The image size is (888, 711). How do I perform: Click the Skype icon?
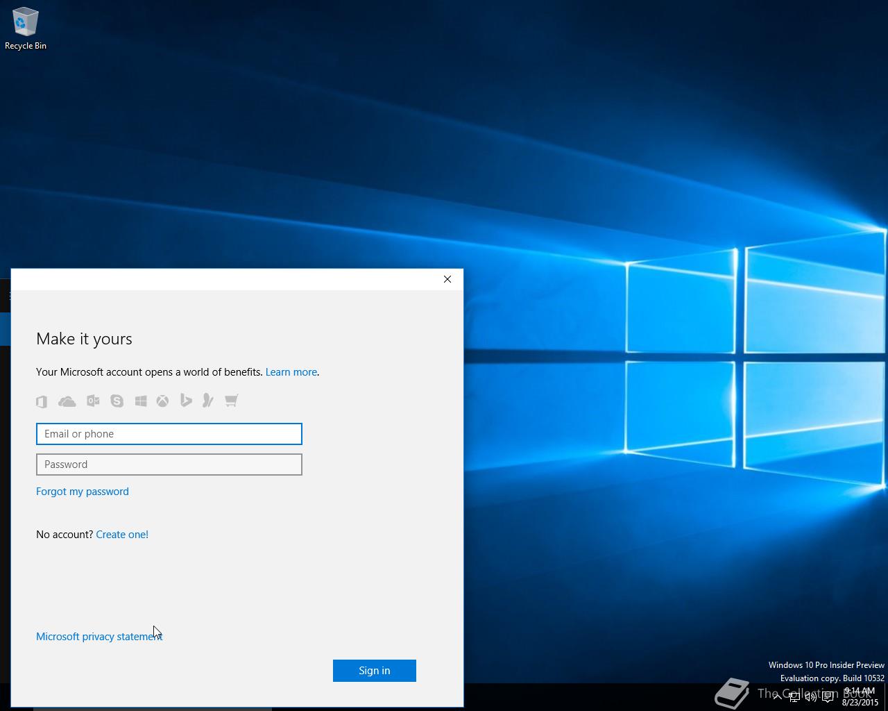click(x=117, y=401)
